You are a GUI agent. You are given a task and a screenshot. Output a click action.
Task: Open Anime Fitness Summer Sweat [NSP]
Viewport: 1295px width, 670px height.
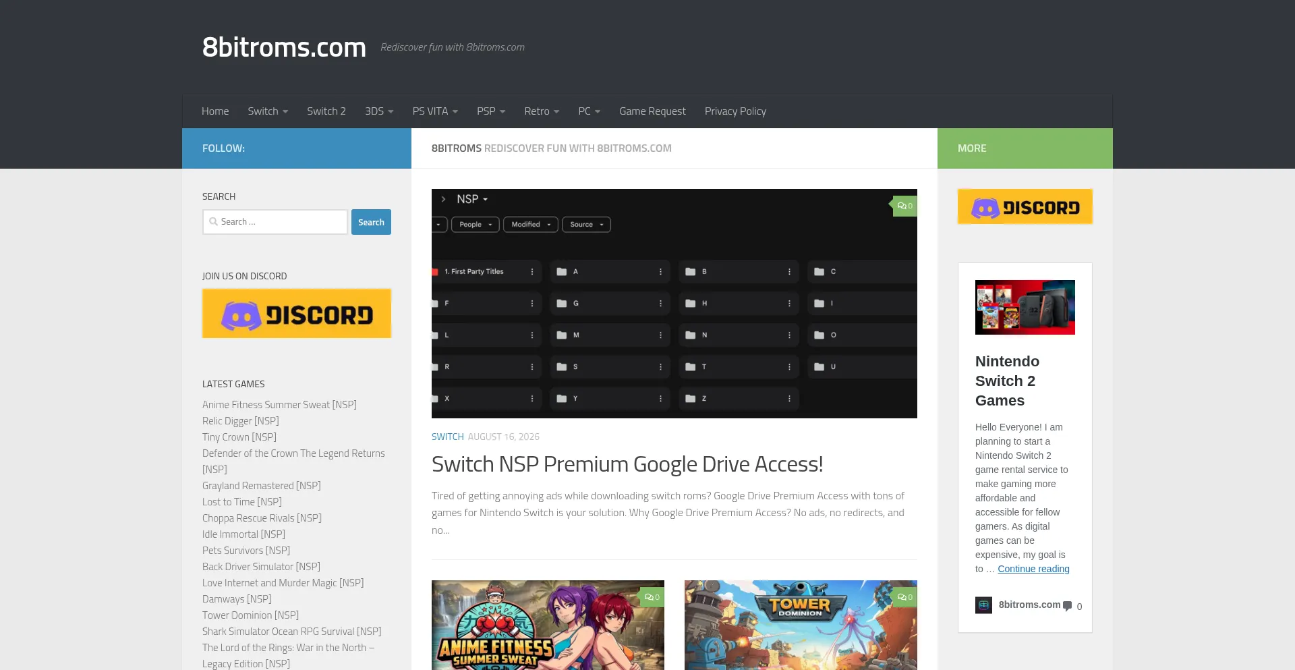pyautogui.click(x=279, y=405)
